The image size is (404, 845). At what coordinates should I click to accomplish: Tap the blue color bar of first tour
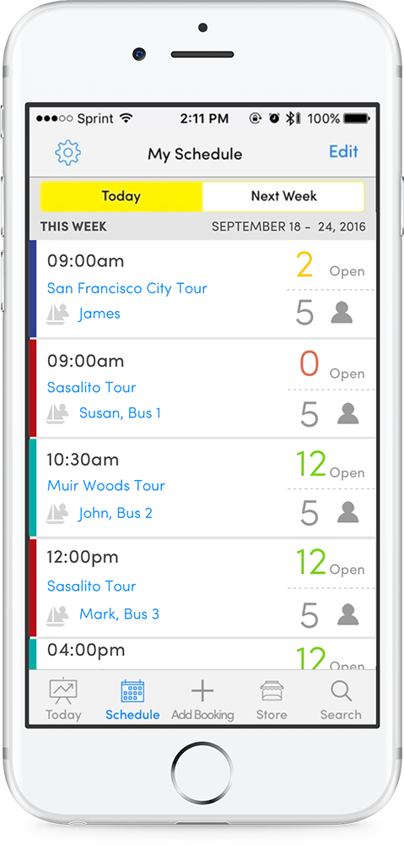pos(33,289)
